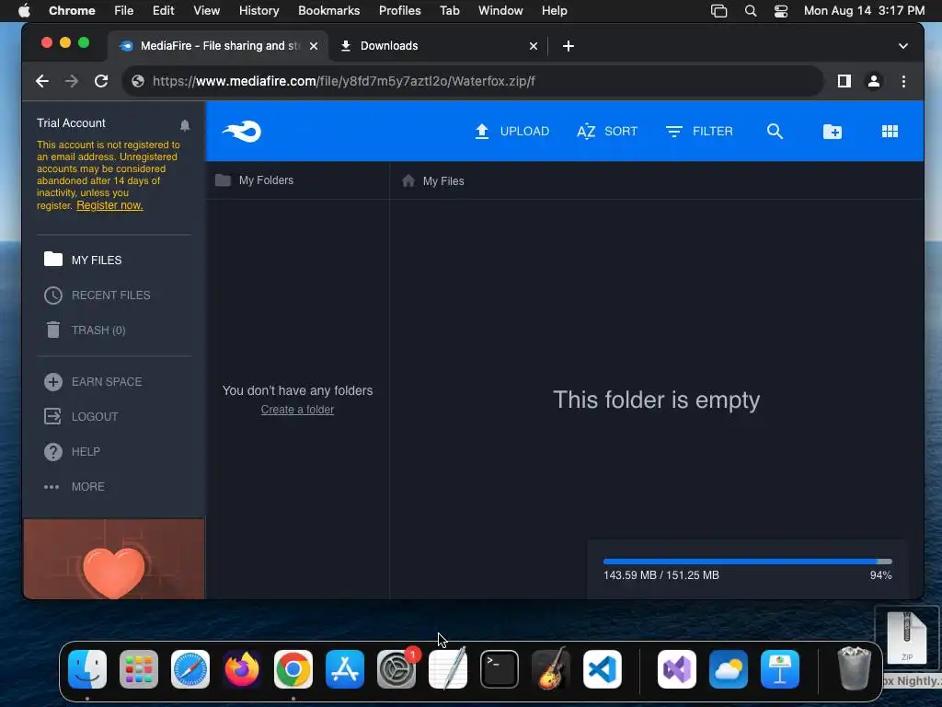This screenshot has height=707, width=942.
Task: Go forward in browser history
Action: [72, 81]
